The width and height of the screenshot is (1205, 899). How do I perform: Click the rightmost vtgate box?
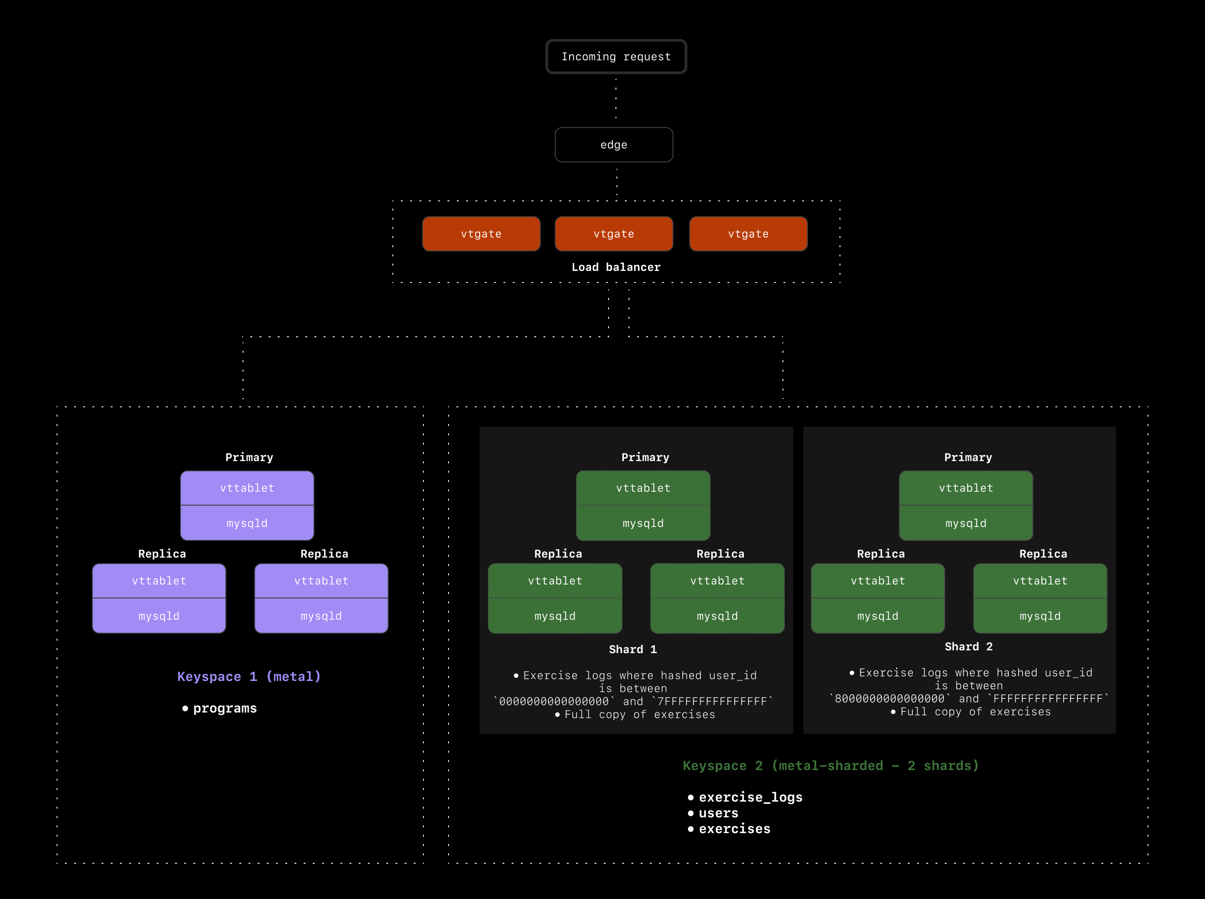point(748,233)
